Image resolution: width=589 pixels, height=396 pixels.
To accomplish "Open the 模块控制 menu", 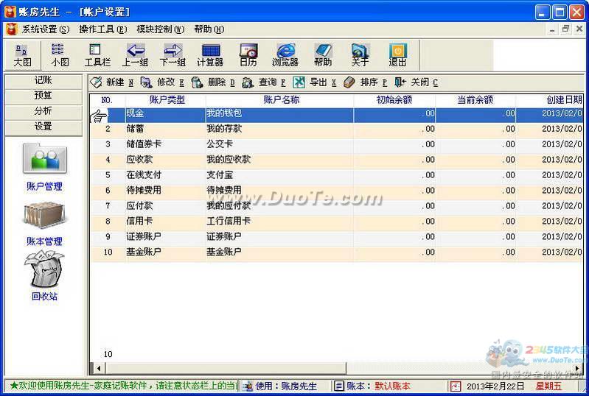I will (161, 29).
